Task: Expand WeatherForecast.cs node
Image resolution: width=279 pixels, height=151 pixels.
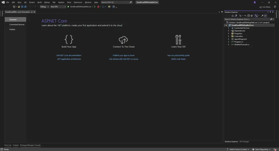Action: tap(229, 45)
